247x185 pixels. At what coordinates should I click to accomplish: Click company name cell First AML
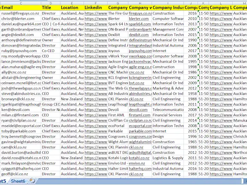118,115
